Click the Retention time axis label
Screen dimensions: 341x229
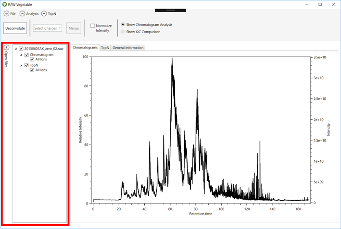point(201,214)
